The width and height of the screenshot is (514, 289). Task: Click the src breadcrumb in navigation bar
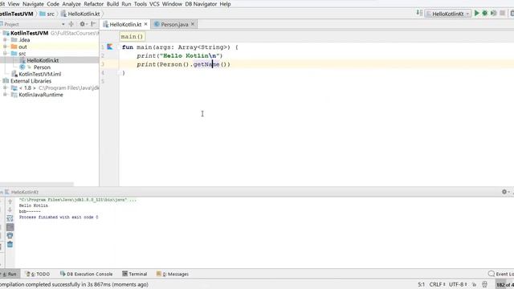coord(47,14)
